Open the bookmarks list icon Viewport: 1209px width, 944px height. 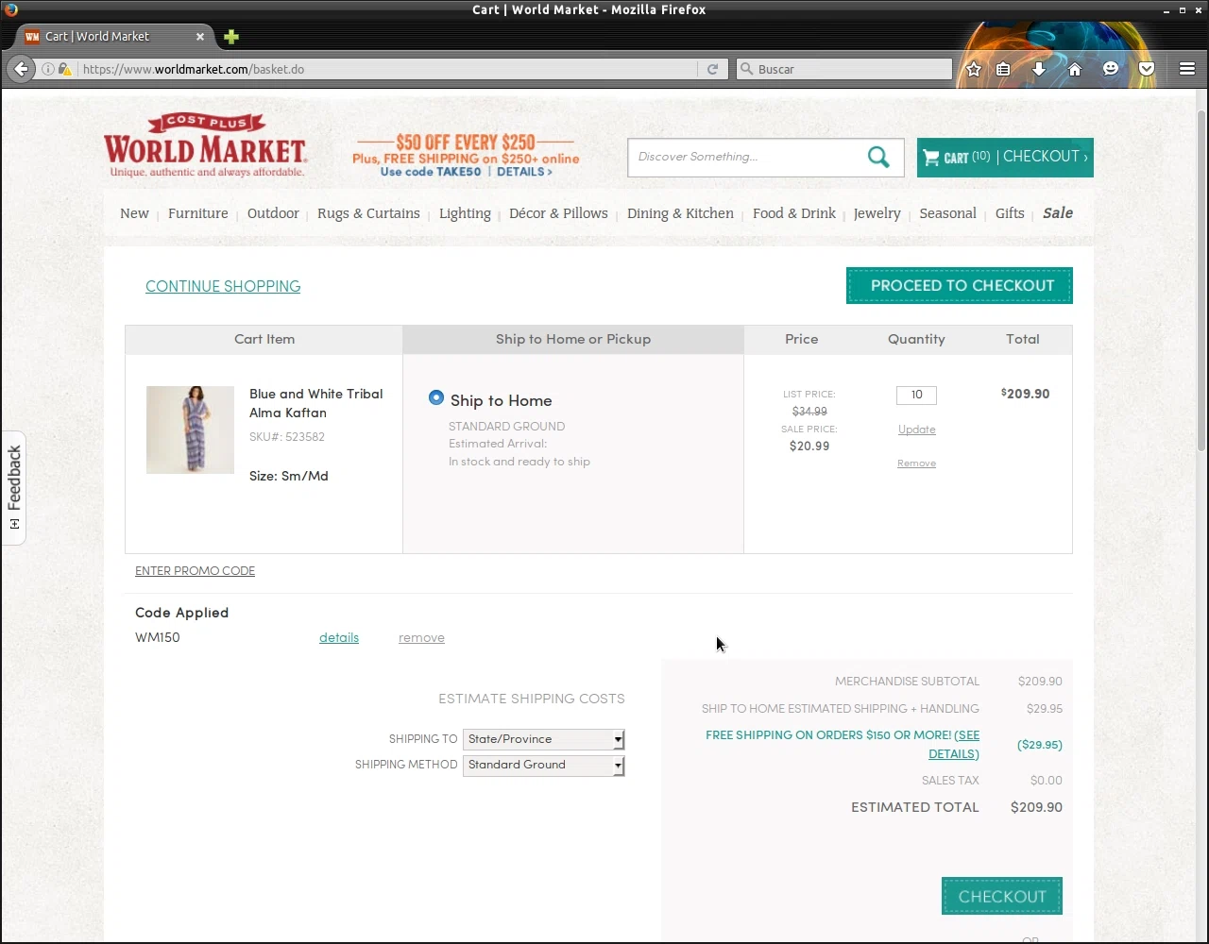coord(1003,69)
